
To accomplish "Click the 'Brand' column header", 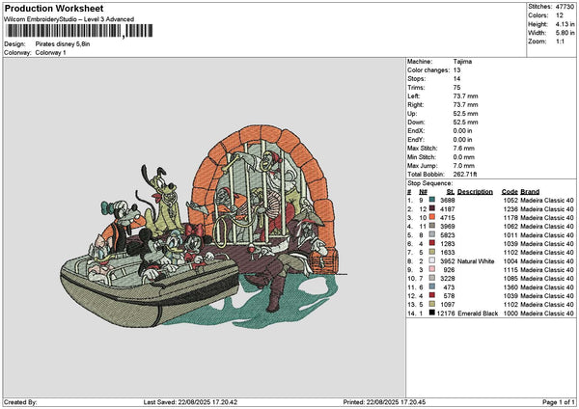I will (x=530, y=192).
